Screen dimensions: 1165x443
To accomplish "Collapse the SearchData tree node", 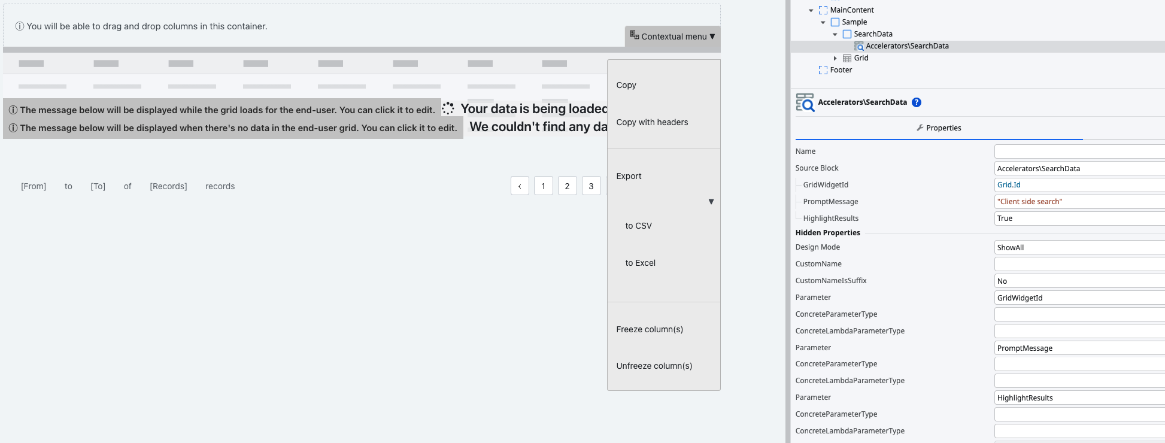I will tap(835, 34).
